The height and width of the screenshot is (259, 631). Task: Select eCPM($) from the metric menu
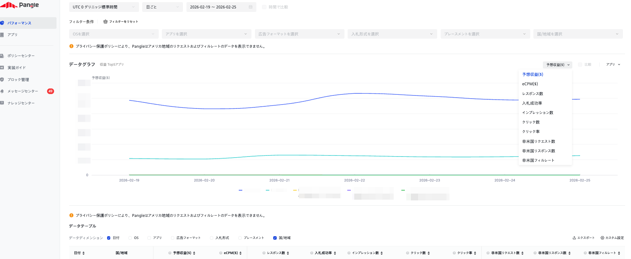(x=530, y=84)
